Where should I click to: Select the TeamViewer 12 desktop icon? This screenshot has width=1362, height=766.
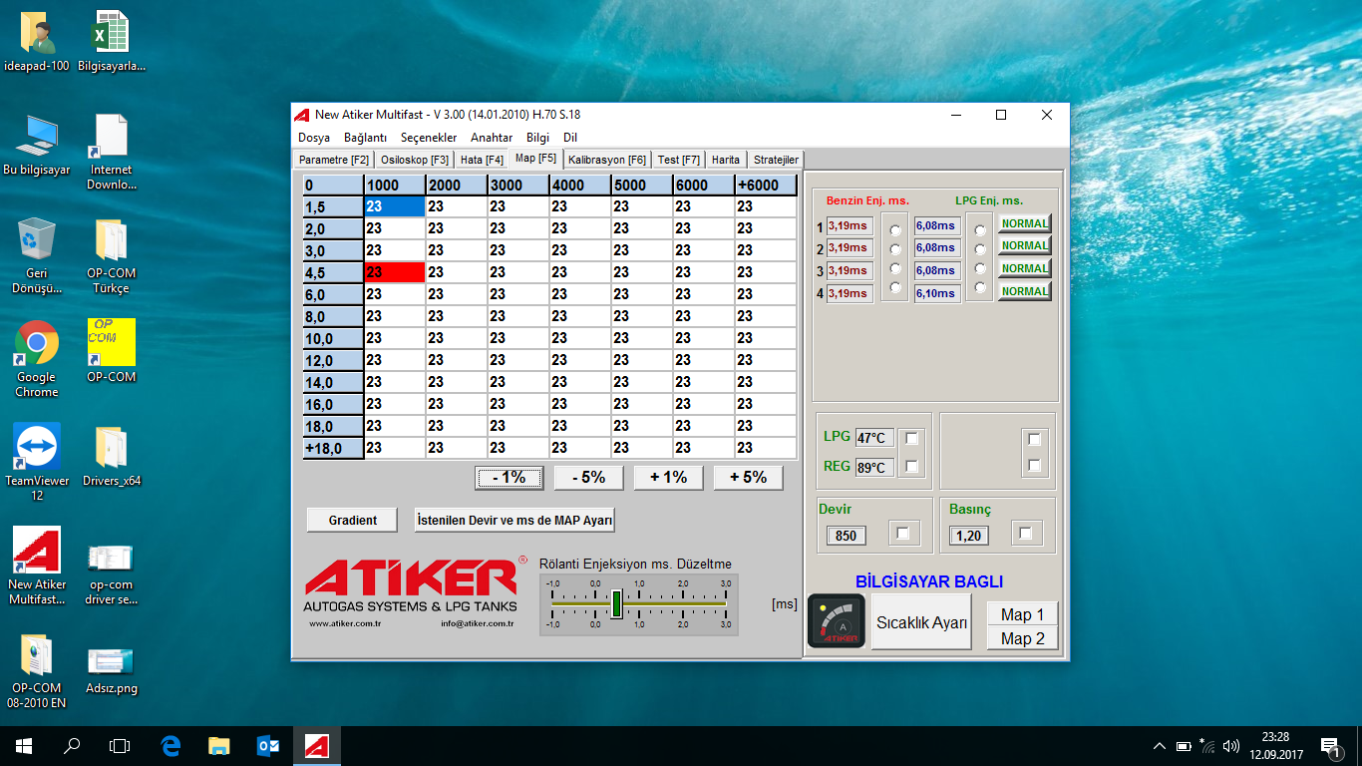click(x=37, y=447)
